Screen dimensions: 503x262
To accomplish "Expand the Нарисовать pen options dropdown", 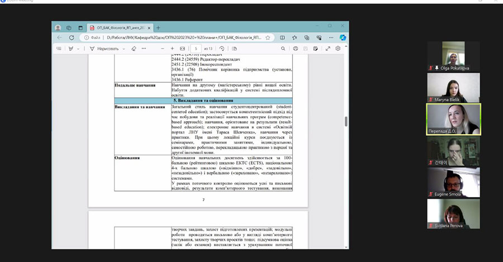I will click(124, 49).
